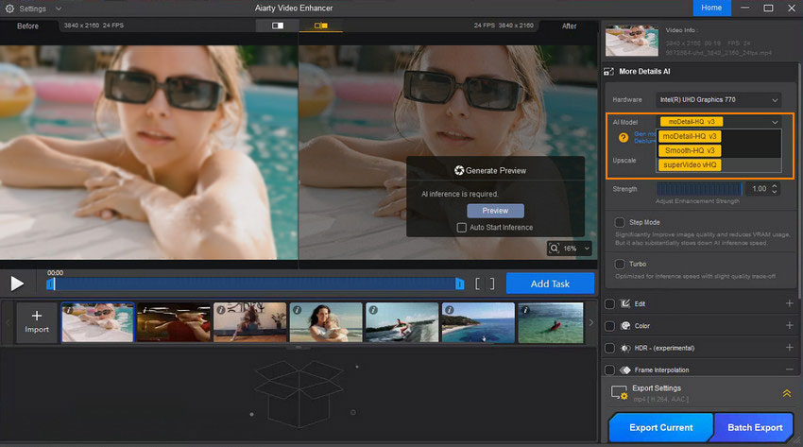Play the video preview

click(17, 283)
